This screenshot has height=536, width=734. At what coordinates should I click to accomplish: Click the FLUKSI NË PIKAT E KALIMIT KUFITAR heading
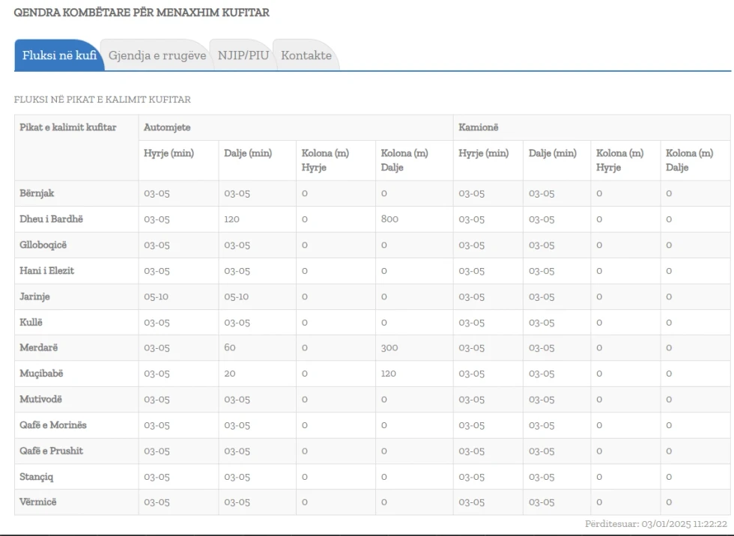tap(103, 100)
